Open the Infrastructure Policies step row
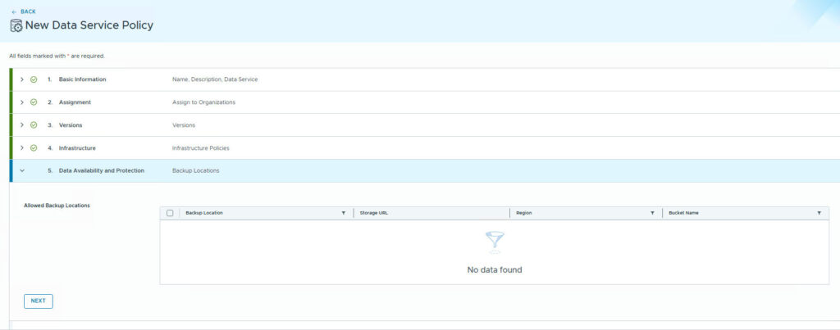Viewport: 840px width, 330px height. click(200, 148)
